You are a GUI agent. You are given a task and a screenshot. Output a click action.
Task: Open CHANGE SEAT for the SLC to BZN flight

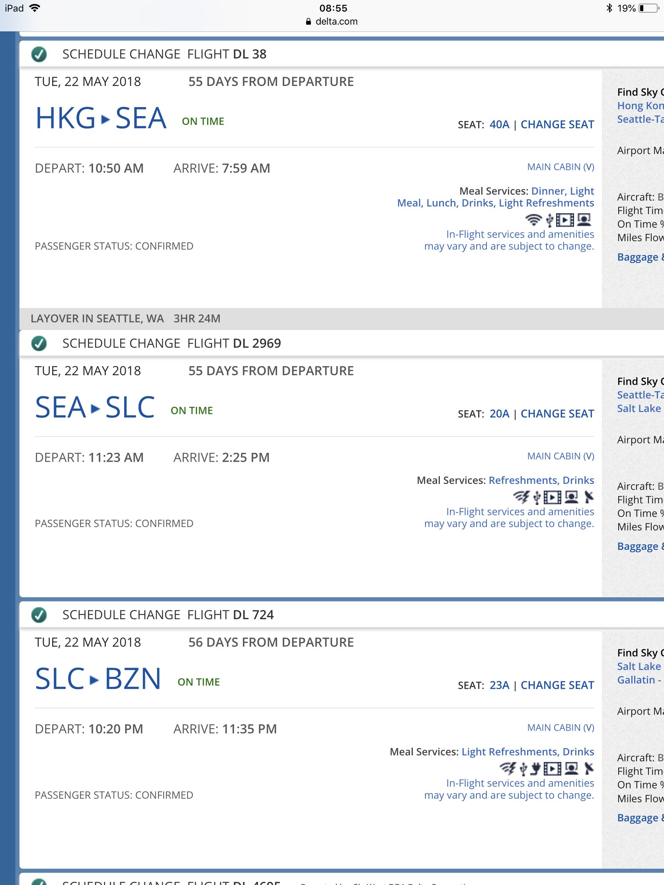coord(557,685)
